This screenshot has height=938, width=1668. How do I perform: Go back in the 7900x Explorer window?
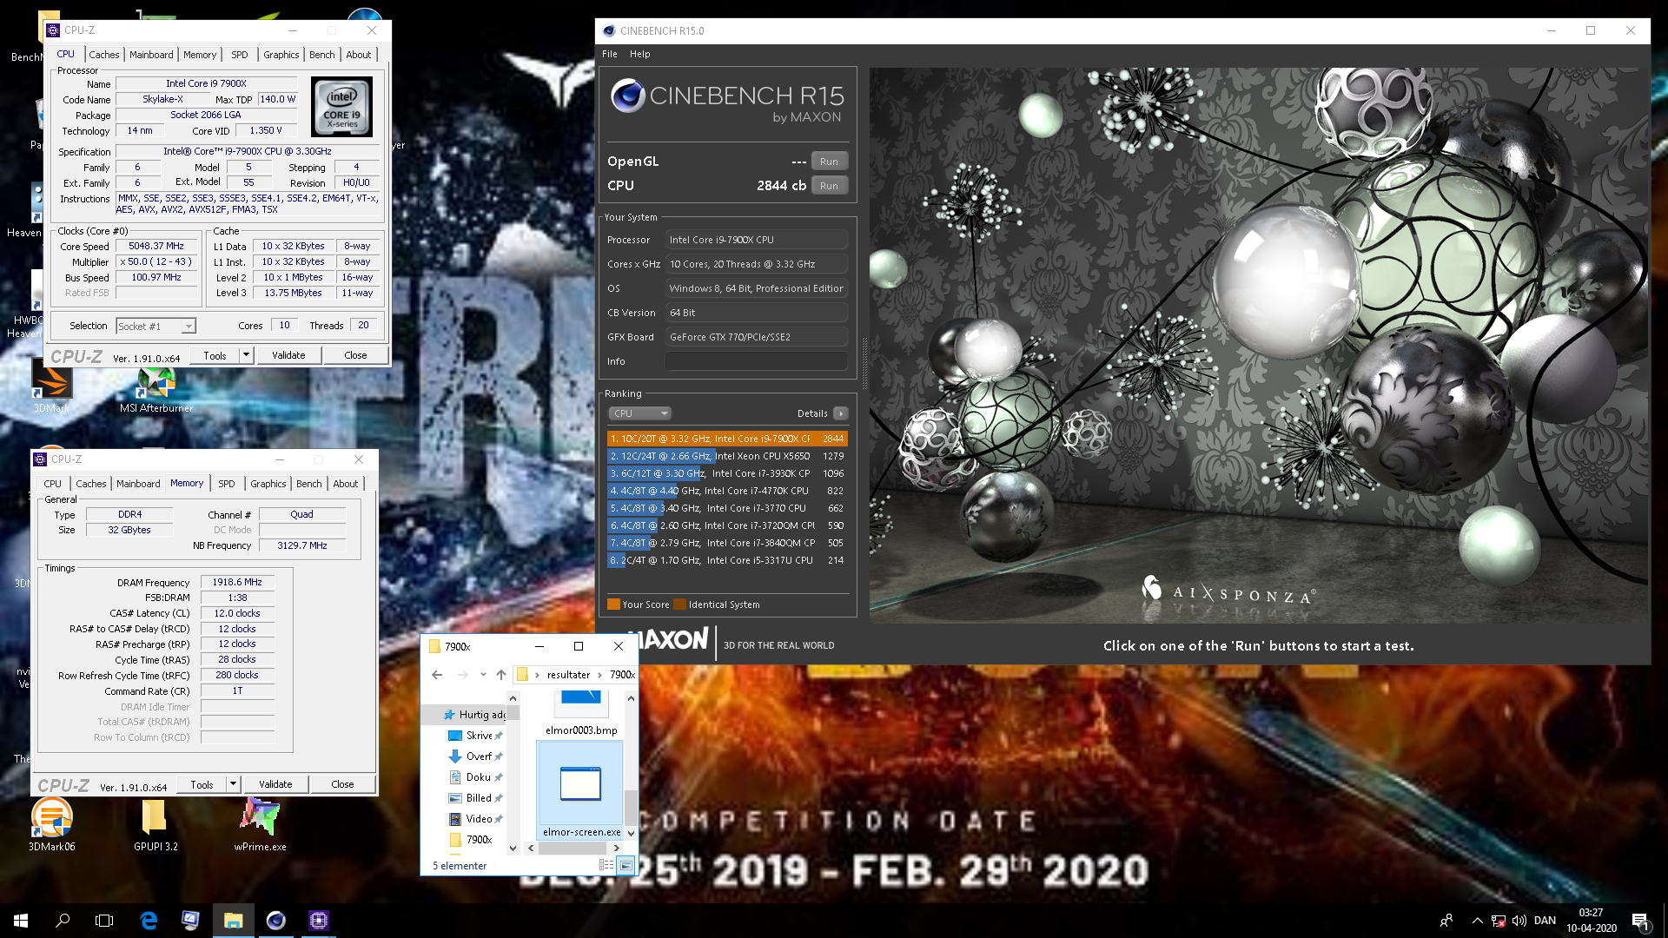pos(437,675)
